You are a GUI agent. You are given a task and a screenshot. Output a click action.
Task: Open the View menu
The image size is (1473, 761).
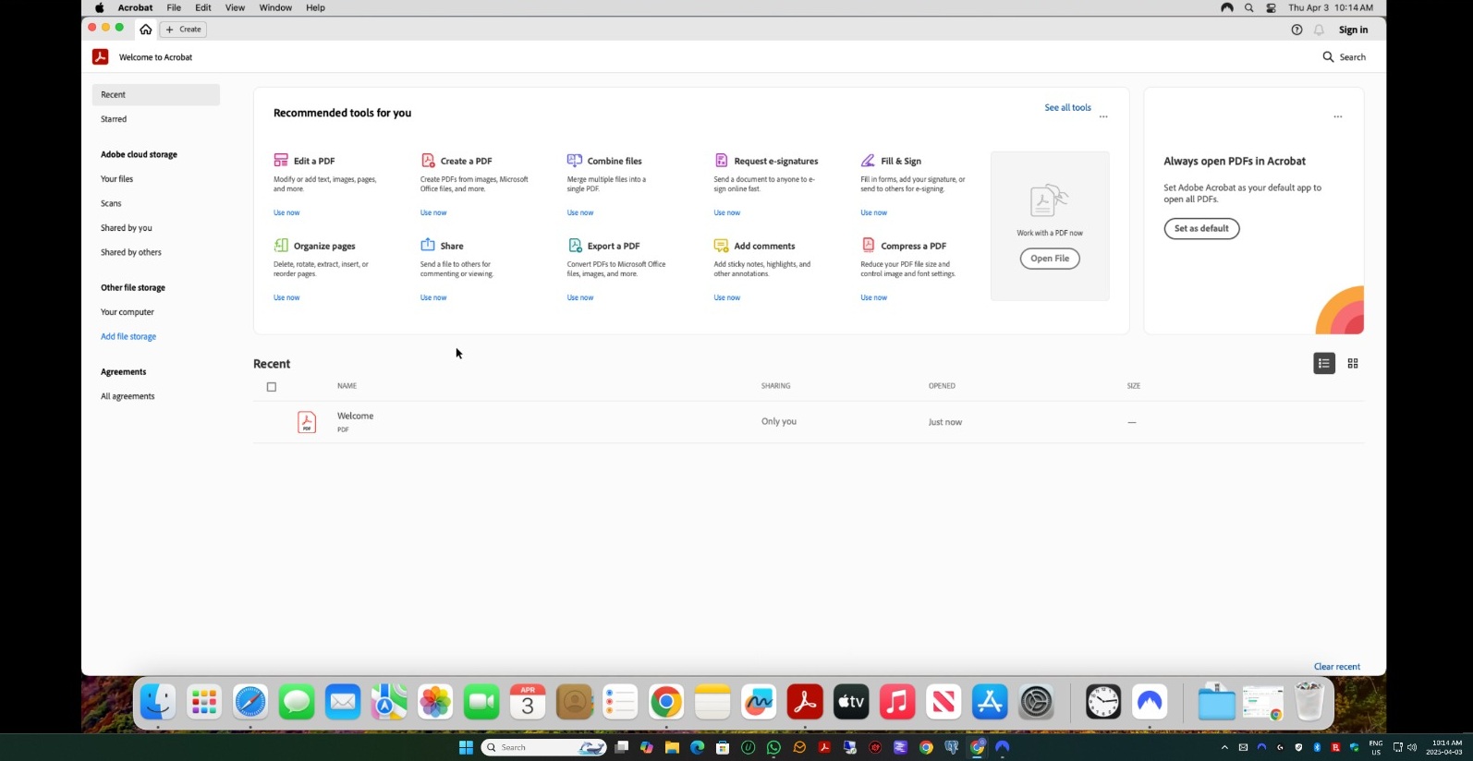[235, 7]
